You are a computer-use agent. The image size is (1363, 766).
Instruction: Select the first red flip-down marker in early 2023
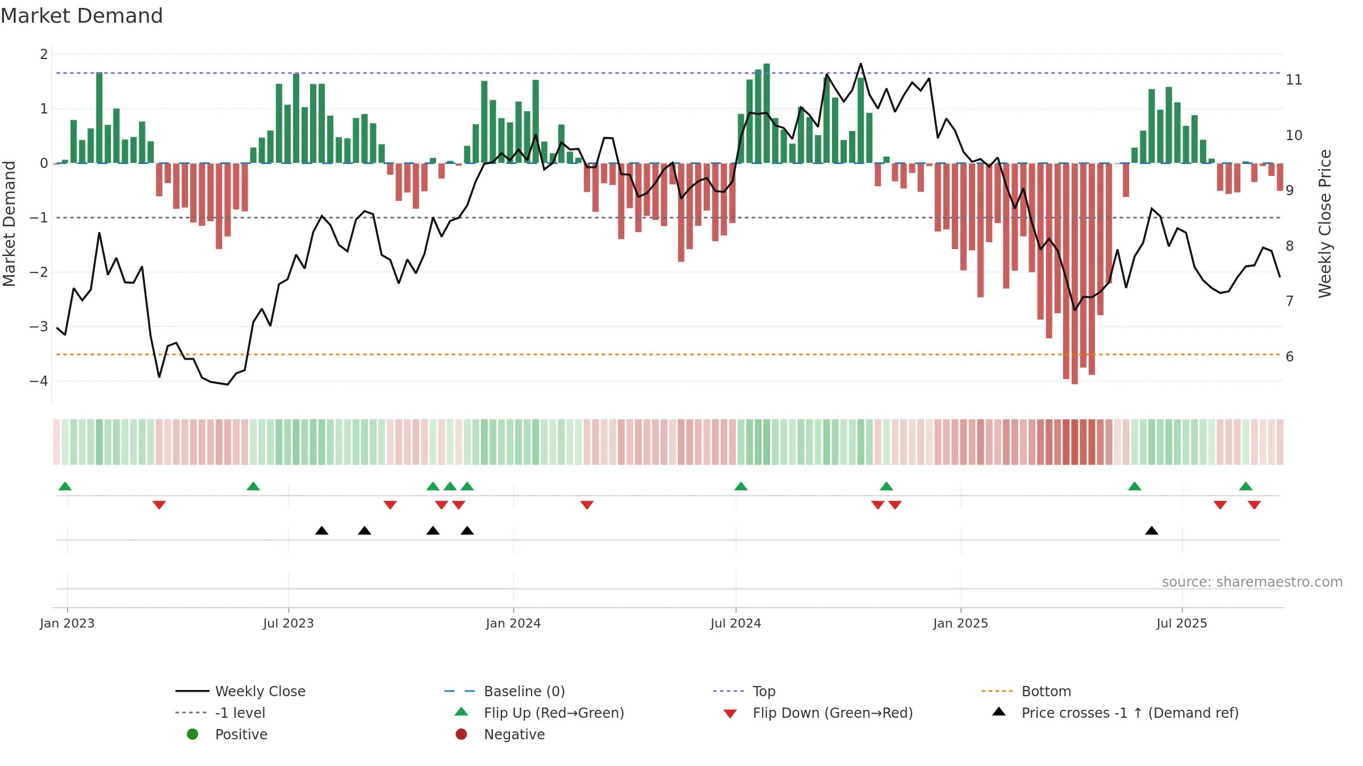(159, 505)
